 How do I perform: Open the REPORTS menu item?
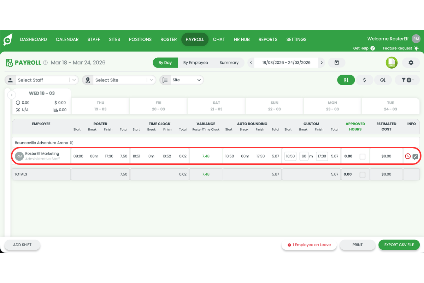268,39
